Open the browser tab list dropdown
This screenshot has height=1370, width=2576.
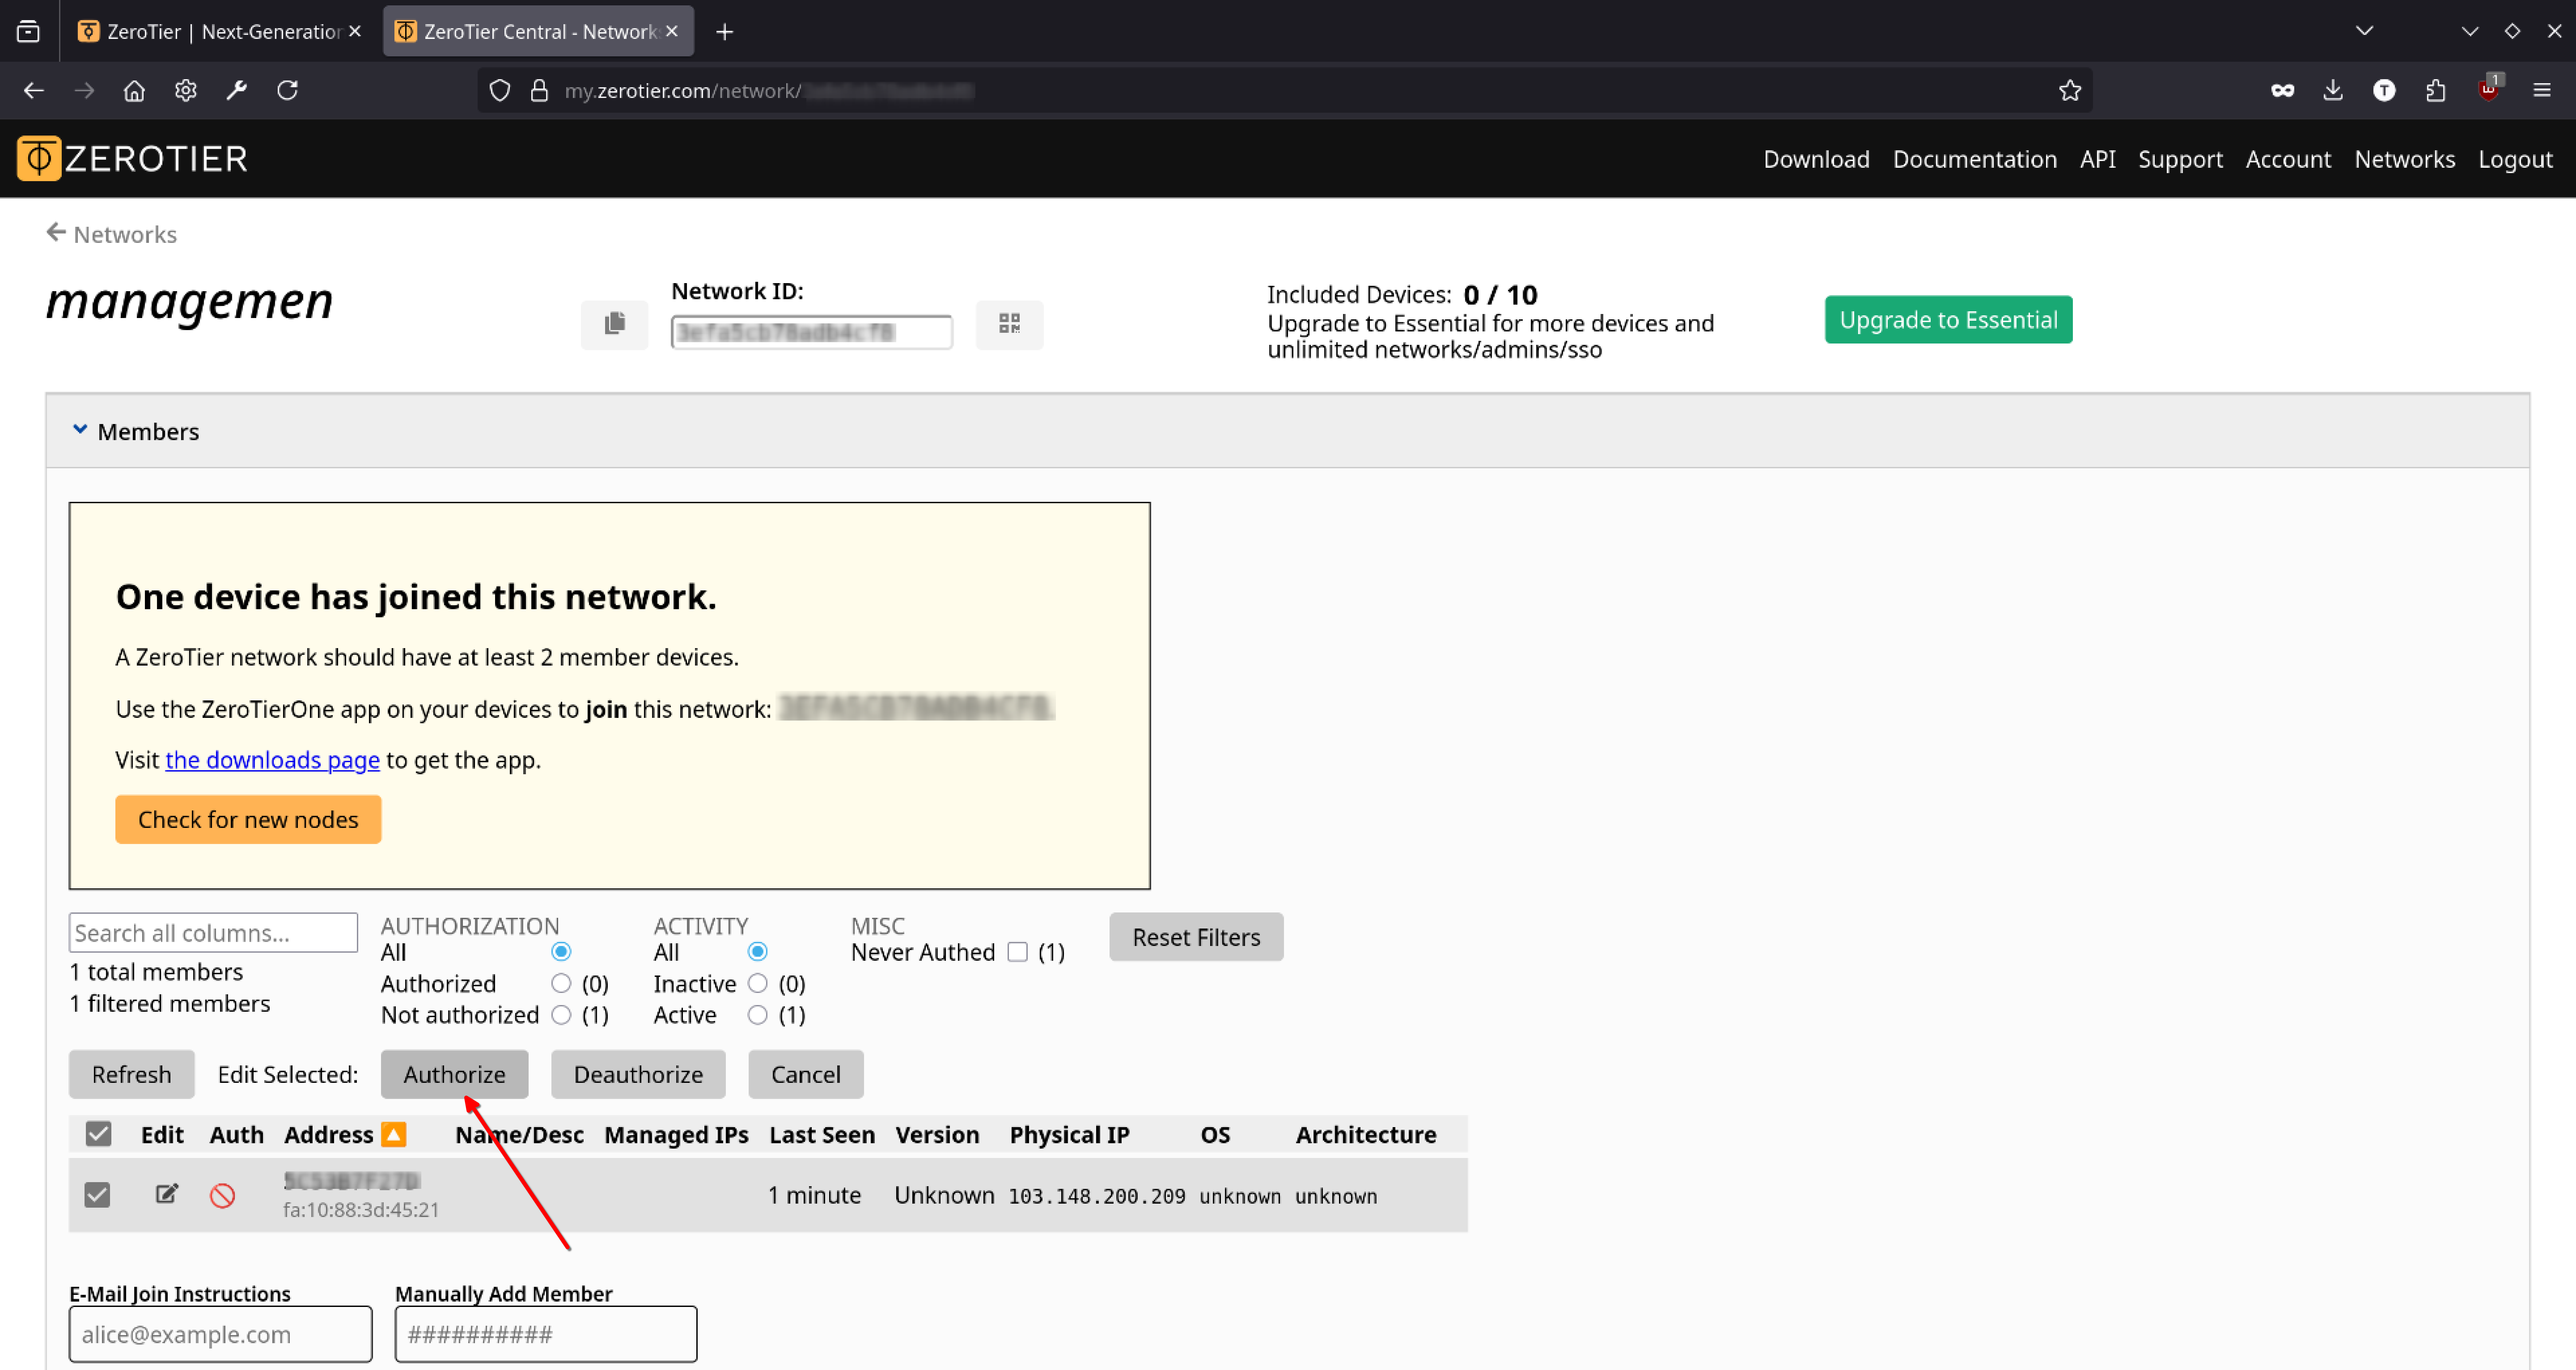2364,31
